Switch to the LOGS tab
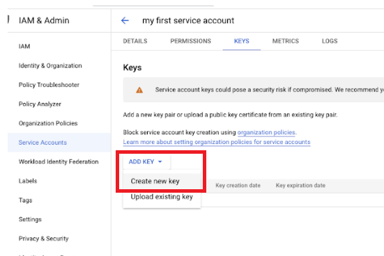Image resolution: width=384 pixels, height=256 pixels. point(330,41)
